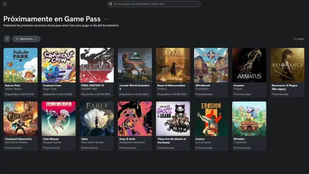309x174 pixels.
Task: Open the Witchbrook cover art
Action: [211, 65]
